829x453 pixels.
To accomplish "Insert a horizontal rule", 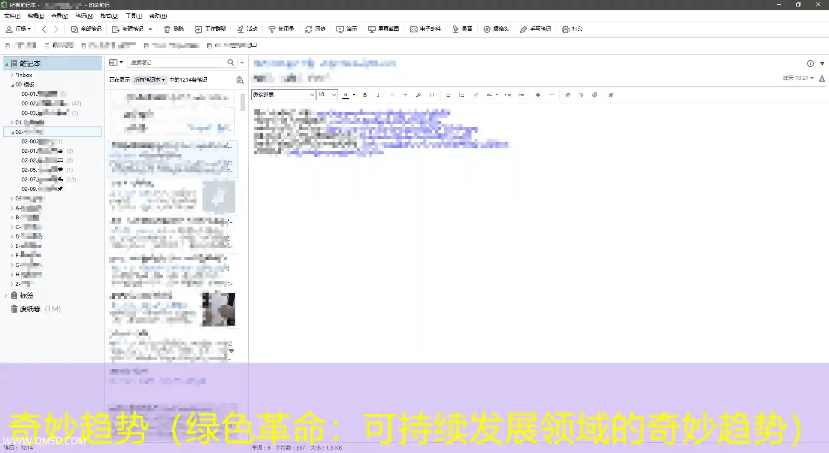I will 551,95.
